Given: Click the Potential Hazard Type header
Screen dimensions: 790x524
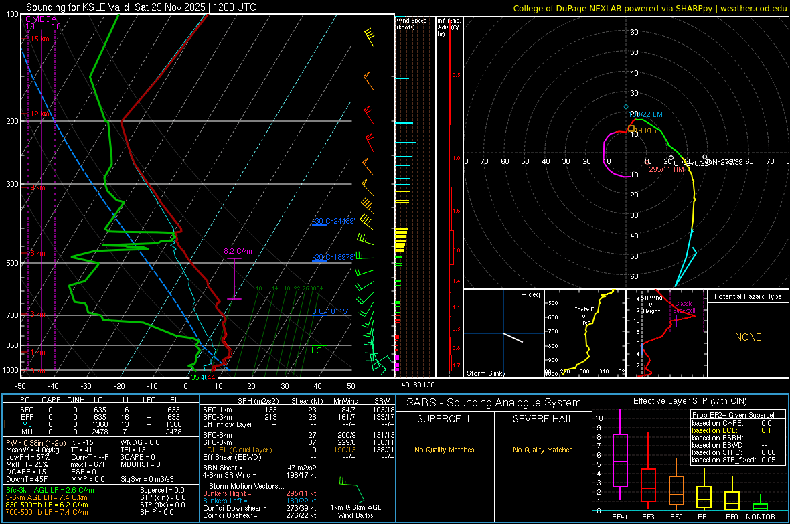Looking at the screenshot, I should click(x=748, y=296).
